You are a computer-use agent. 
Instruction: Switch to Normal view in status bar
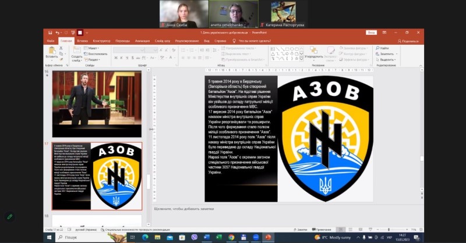coord(341,230)
